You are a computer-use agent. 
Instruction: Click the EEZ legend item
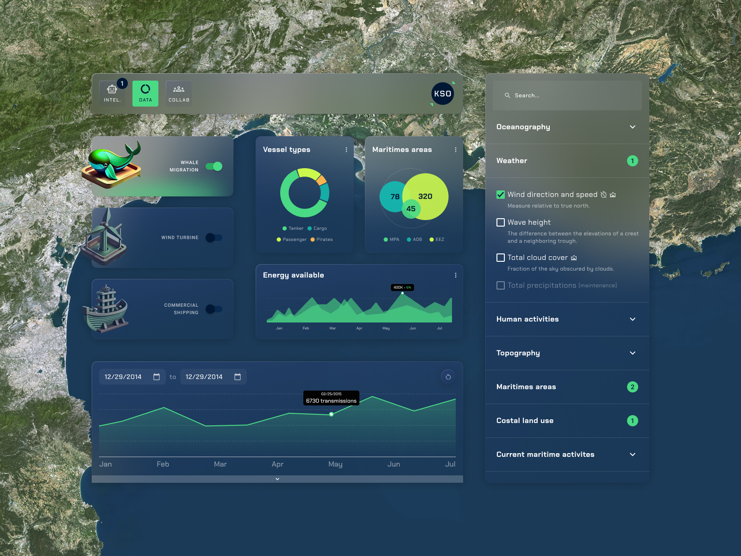point(437,240)
